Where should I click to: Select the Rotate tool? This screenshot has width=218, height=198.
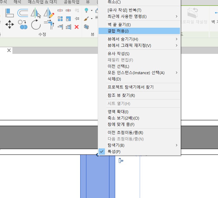tap(36, 25)
